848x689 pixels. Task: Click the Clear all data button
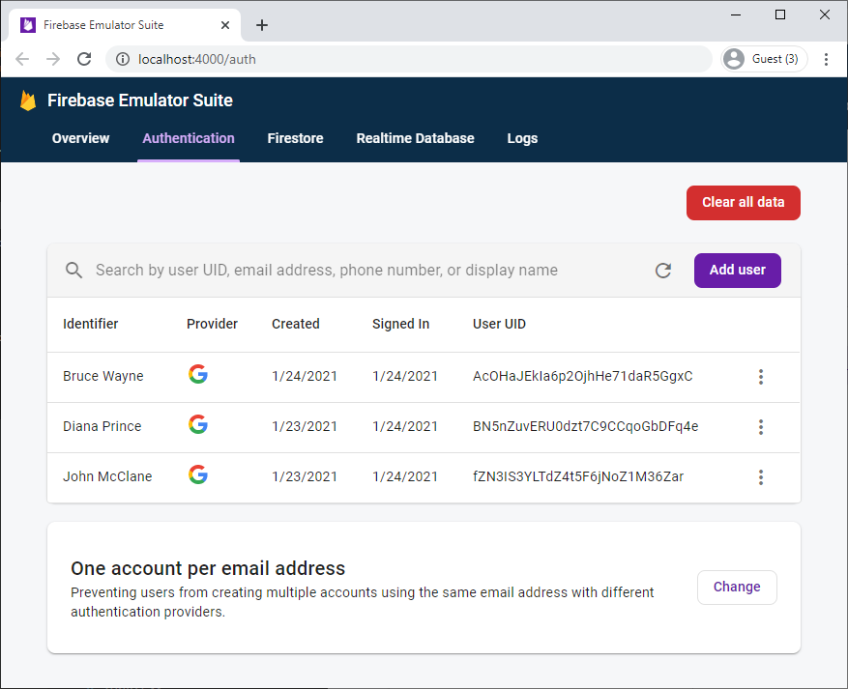[x=743, y=203]
